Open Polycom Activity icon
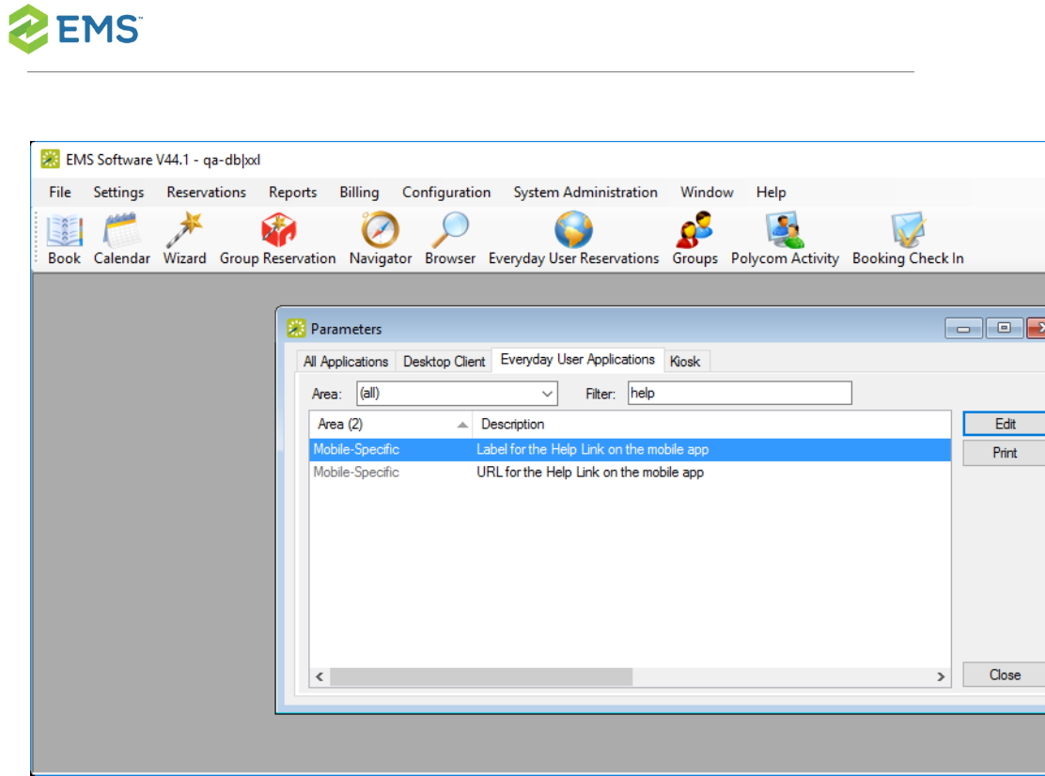 [785, 240]
